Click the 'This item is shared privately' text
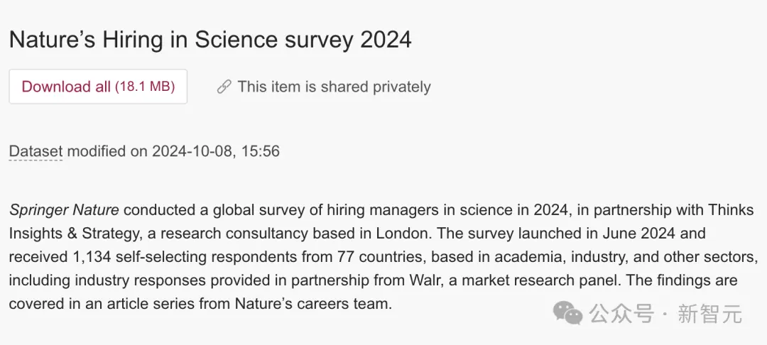The height and width of the screenshot is (345, 767). (334, 87)
